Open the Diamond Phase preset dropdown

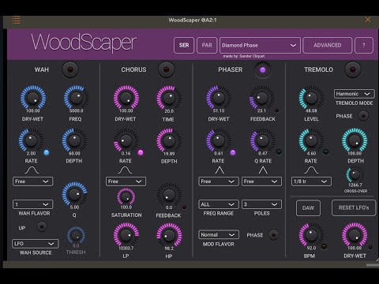coord(260,45)
